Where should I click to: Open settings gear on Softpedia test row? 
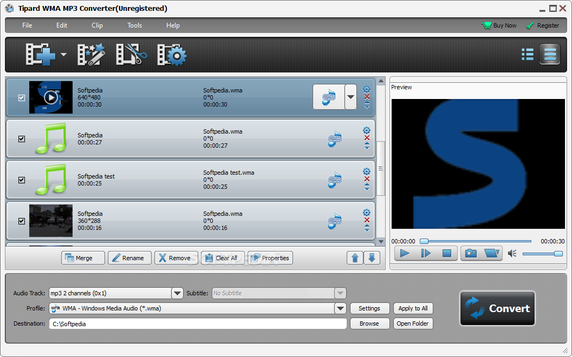coord(367,171)
